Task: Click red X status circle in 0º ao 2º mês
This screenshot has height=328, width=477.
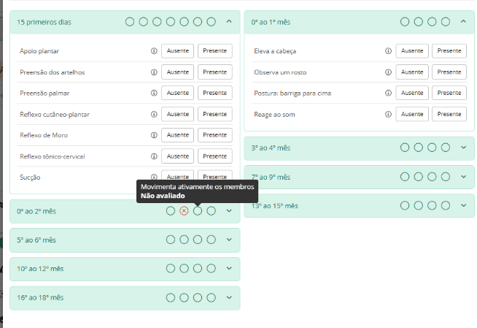Action: (184, 211)
